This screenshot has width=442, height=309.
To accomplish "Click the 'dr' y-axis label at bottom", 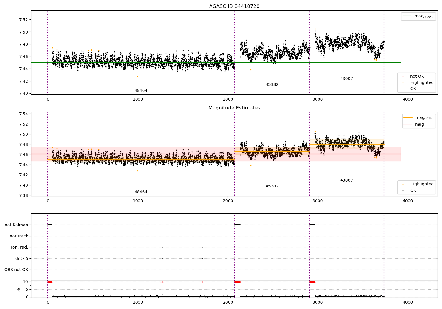I will coord(19,289).
